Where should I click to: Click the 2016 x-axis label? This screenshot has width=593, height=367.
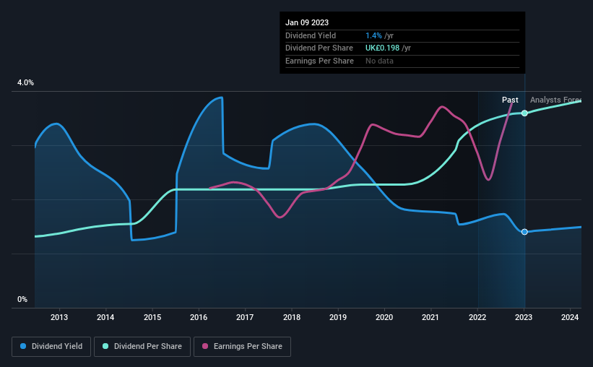[199, 317]
